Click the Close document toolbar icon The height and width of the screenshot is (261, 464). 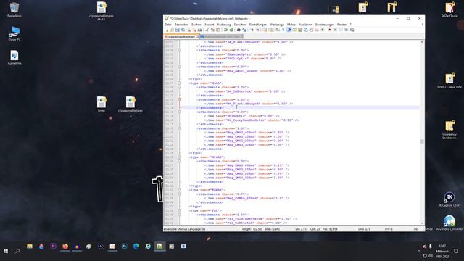(188, 30)
